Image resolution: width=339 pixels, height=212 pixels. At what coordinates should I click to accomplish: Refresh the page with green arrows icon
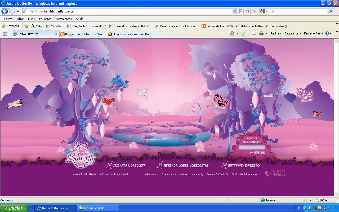click(248, 11)
